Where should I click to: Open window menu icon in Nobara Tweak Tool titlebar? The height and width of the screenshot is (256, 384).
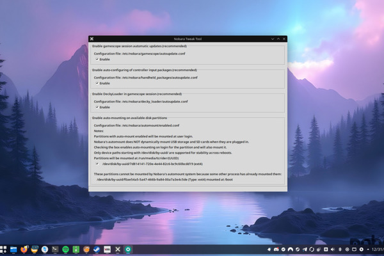pos(93,39)
